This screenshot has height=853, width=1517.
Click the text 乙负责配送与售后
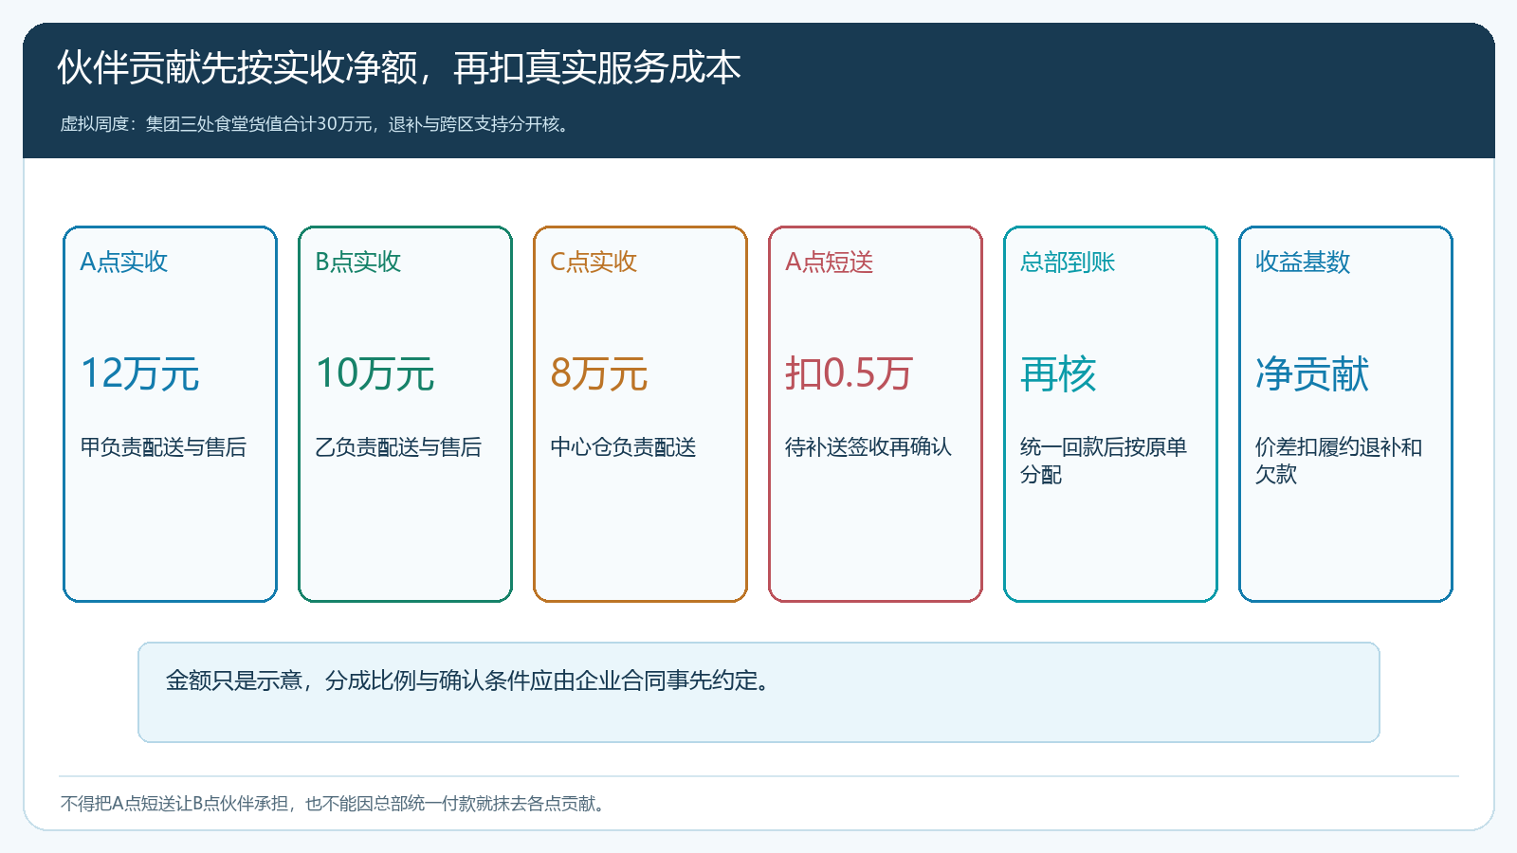(398, 446)
